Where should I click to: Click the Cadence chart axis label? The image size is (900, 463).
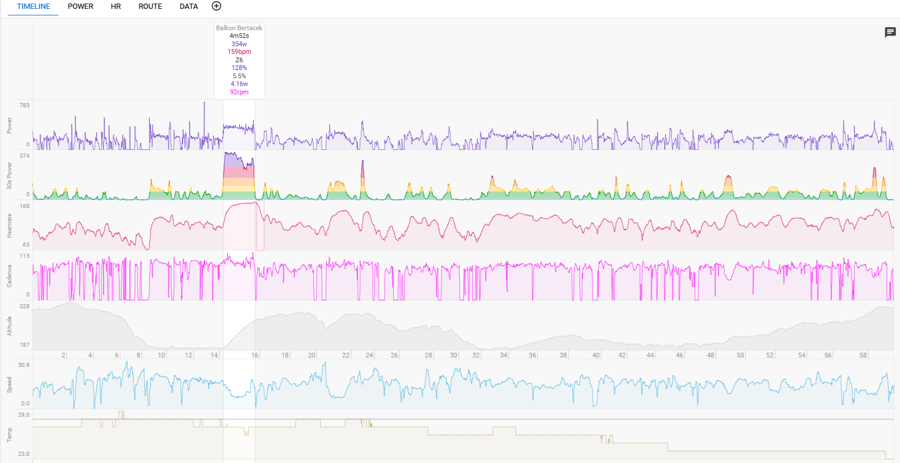(9, 276)
